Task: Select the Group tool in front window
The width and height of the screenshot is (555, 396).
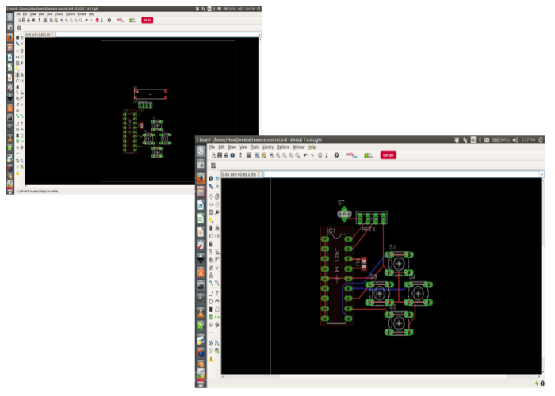Action: [x=211, y=212]
